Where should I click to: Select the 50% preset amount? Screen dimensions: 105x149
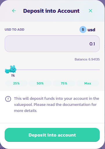[40, 83]
